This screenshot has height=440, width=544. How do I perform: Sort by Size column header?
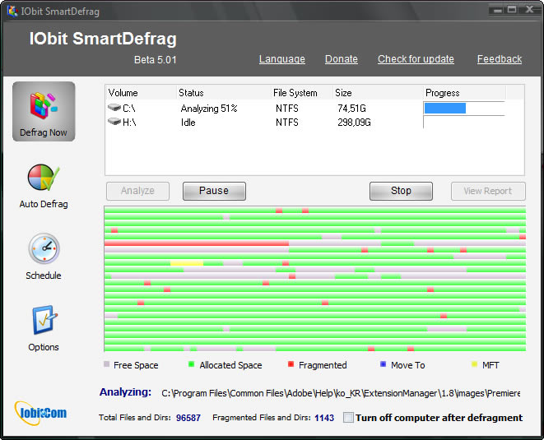pos(378,93)
